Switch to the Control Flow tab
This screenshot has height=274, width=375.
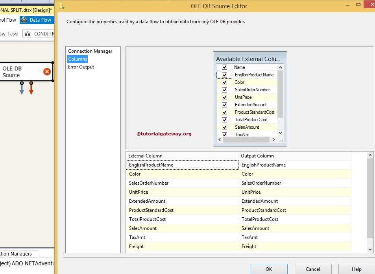8,20
